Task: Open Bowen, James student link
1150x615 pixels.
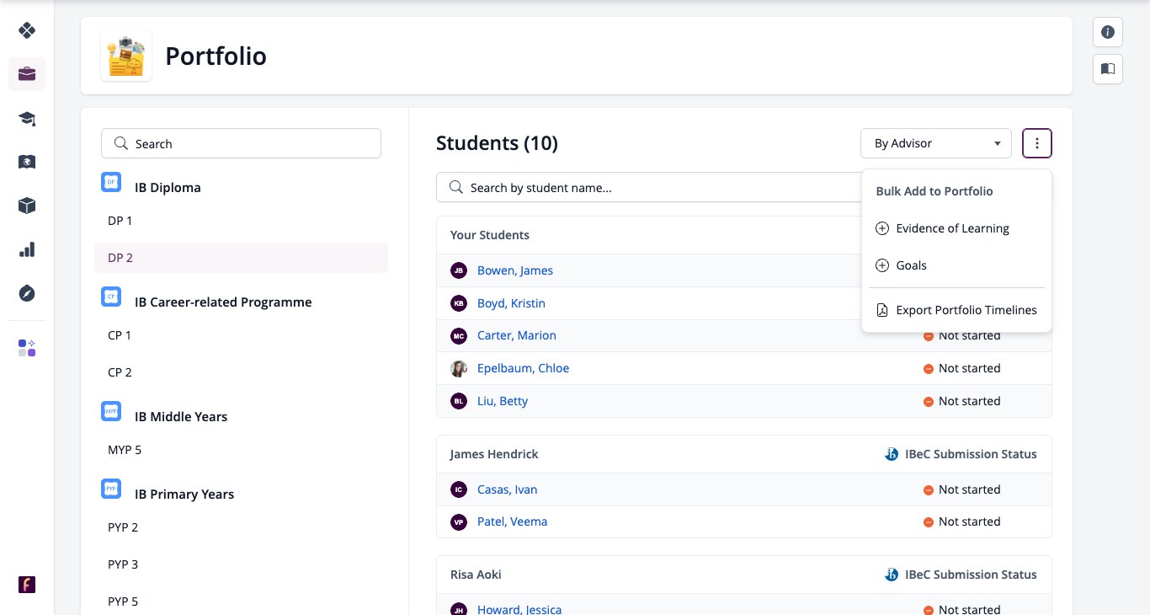Action: click(515, 270)
